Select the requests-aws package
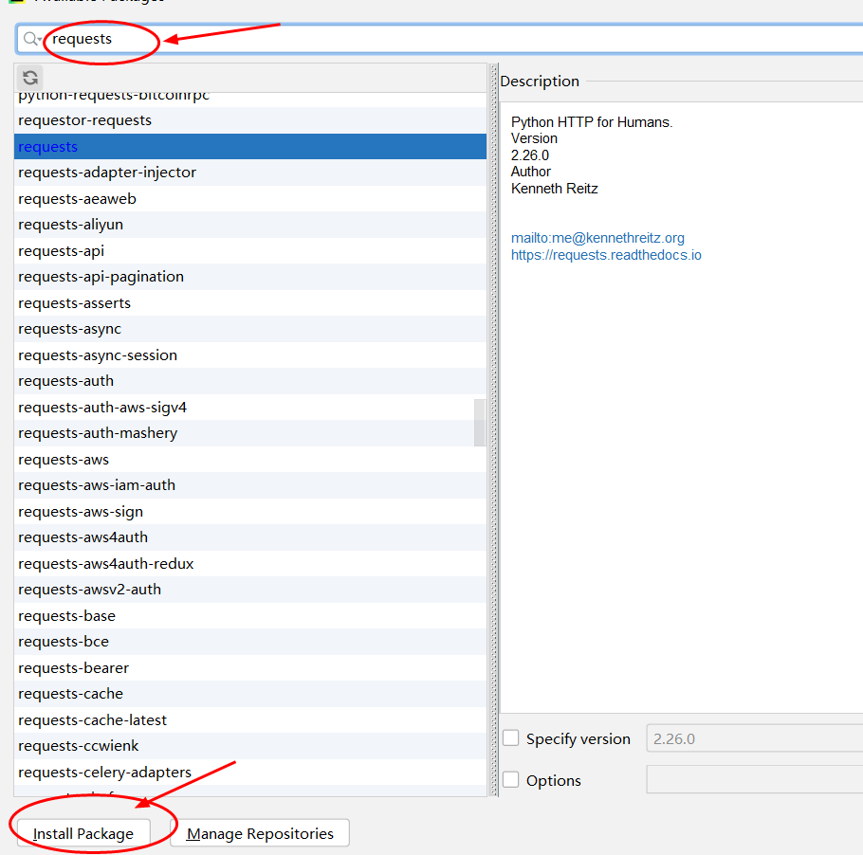 (x=249, y=460)
